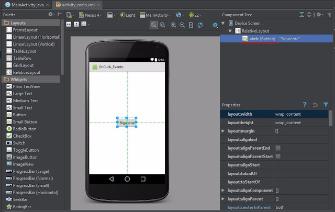Toggle the layout:alignParentStart checkbox
The image size is (335, 212).
pyautogui.click(x=278, y=157)
